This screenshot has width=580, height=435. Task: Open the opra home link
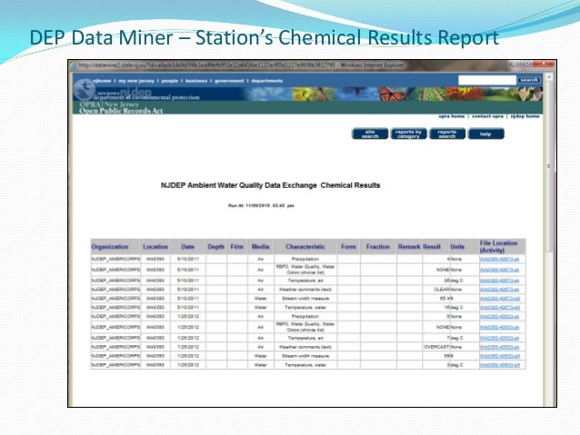(451, 116)
